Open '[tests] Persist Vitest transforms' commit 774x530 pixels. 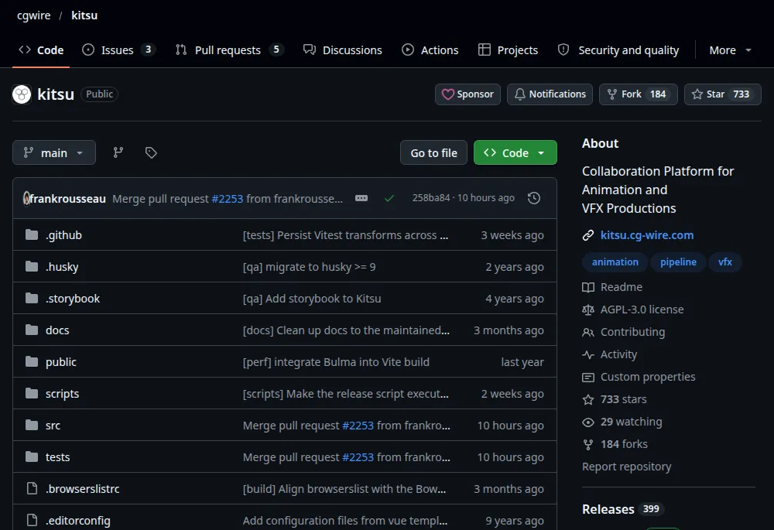[x=345, y=235]
